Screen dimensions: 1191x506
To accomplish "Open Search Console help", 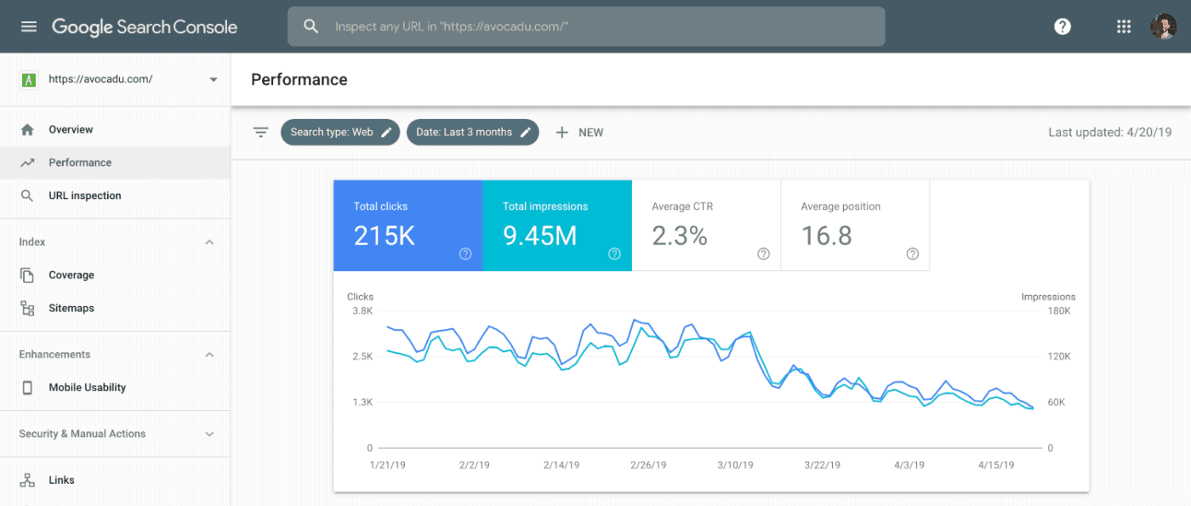I will pos(1063,26).
